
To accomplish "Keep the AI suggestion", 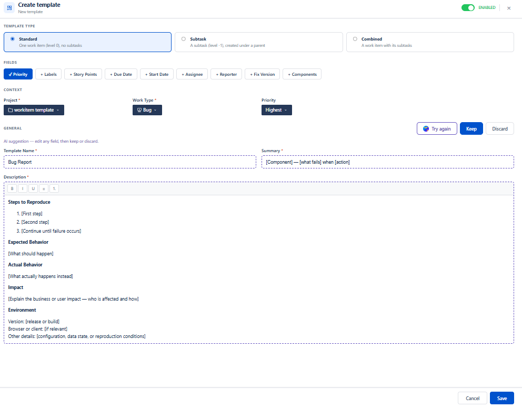I will pos(471,129).
